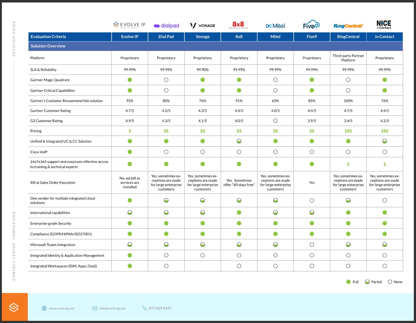Click the phone icon in the footer
The height and width of the screenshot is (323, 416).
[x=145, y=308]
